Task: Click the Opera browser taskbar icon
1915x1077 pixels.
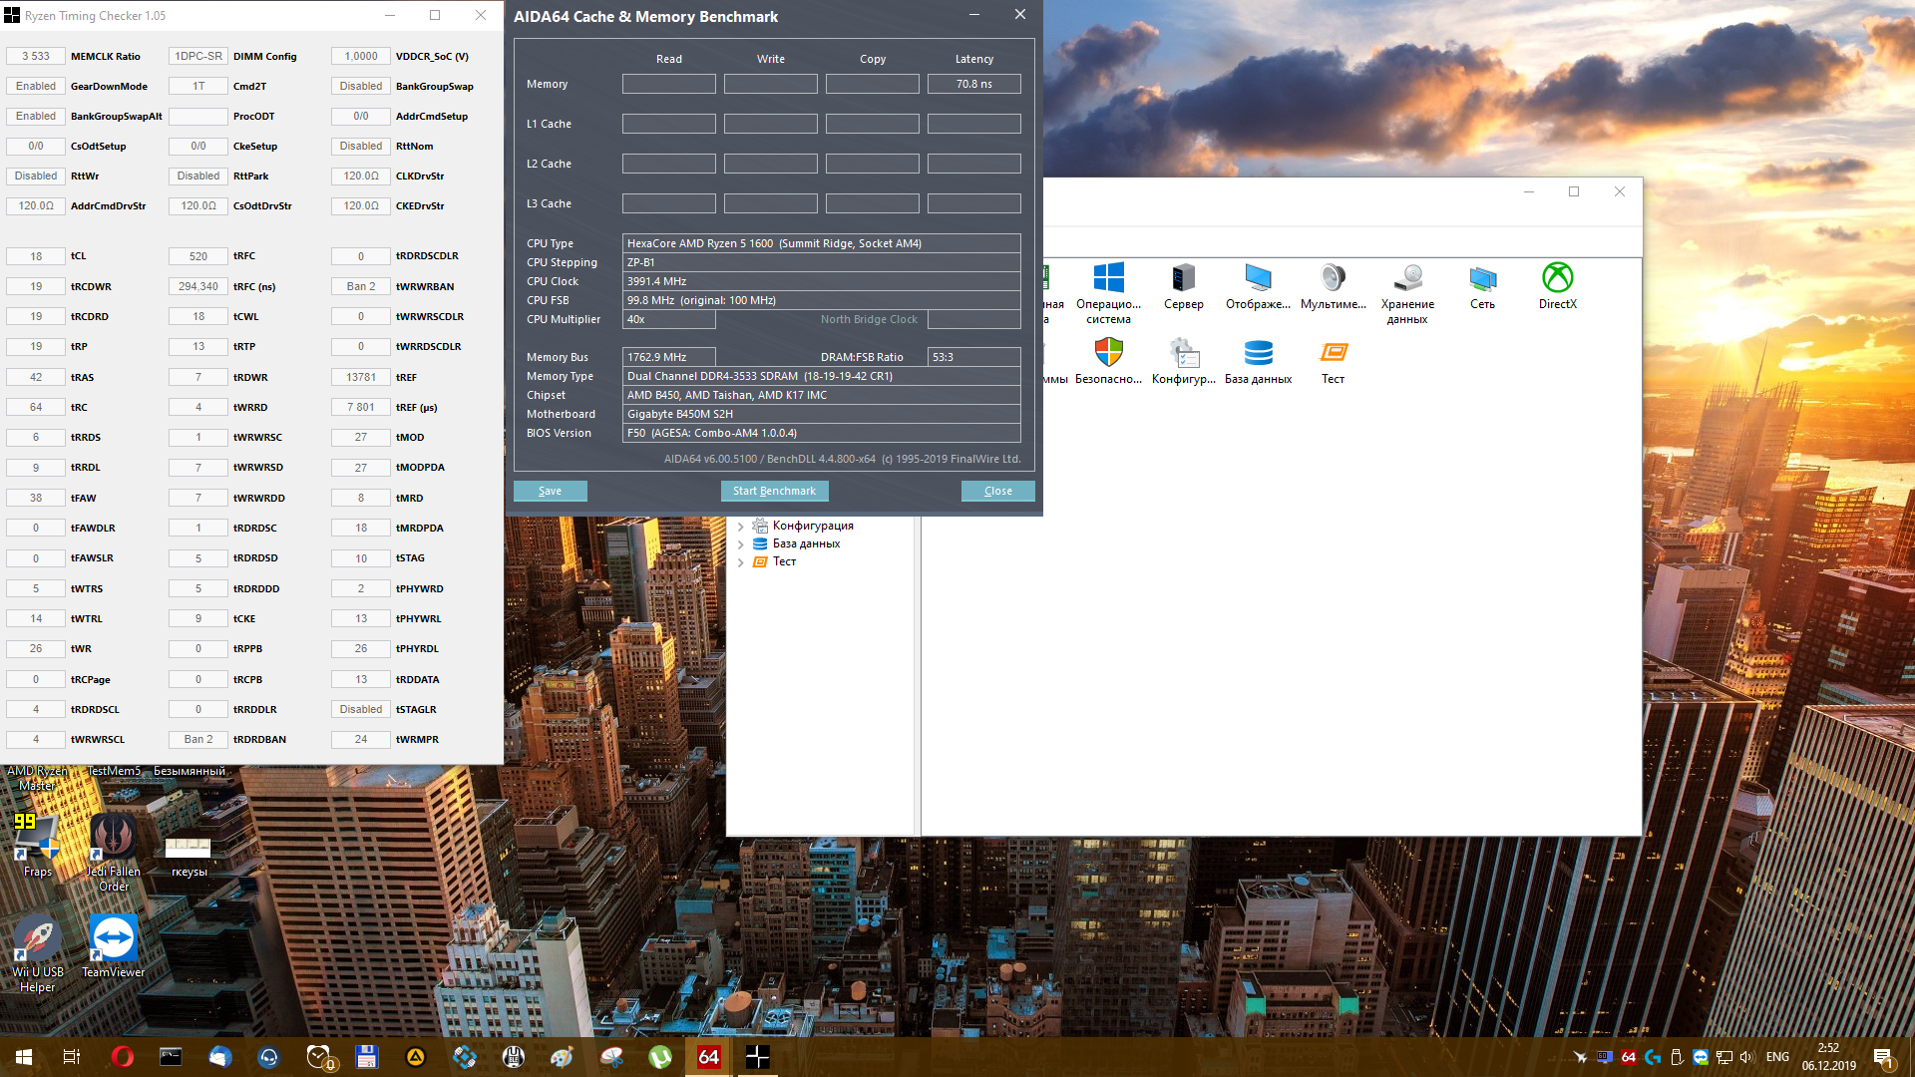Action: [x=122, y=1057]
